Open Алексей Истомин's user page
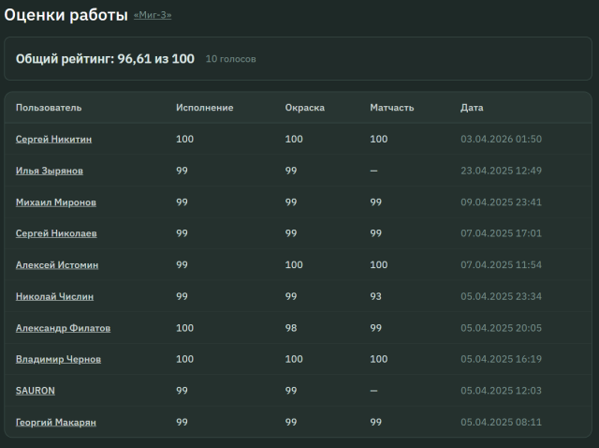The width and height of the screenshot is (599, 448). coord(56,265)
